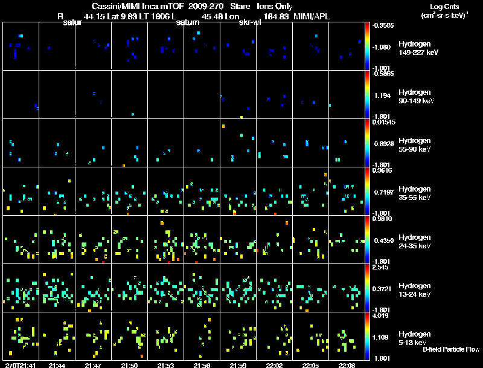
Task: Click the 21:53 time axis label
Action: 165,365
